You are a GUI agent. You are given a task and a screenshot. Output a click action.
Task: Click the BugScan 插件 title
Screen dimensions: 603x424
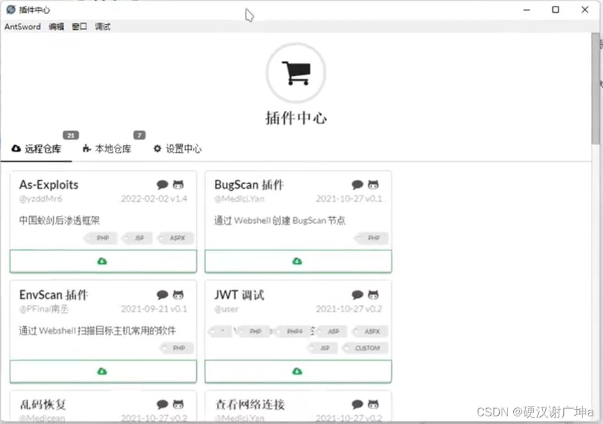(x=249, y=184)
